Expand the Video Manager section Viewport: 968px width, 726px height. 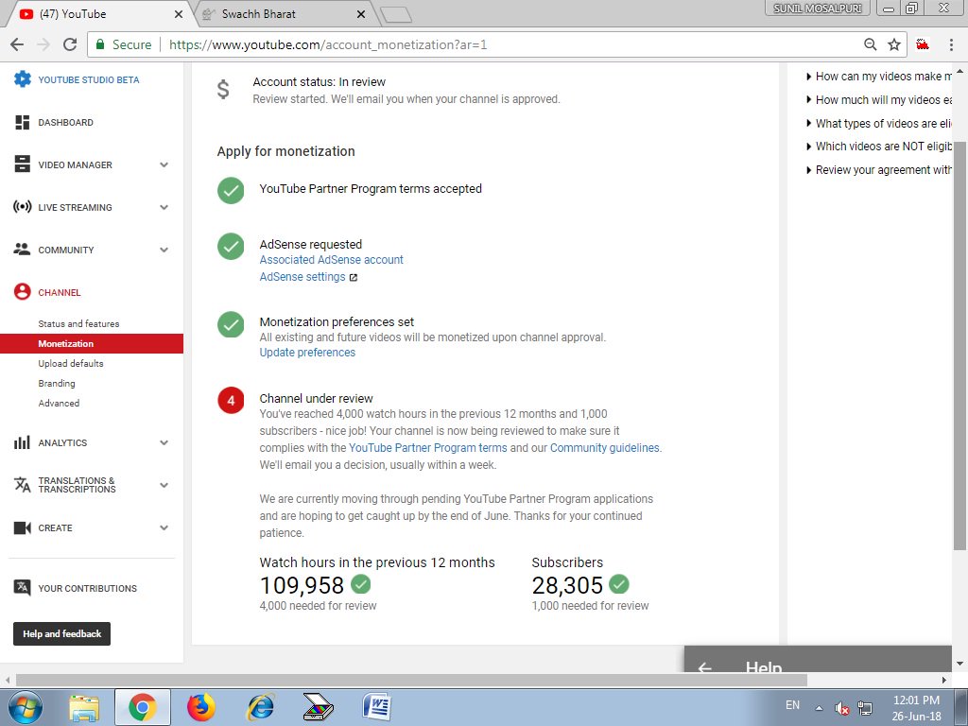click(x=164, y=164)
